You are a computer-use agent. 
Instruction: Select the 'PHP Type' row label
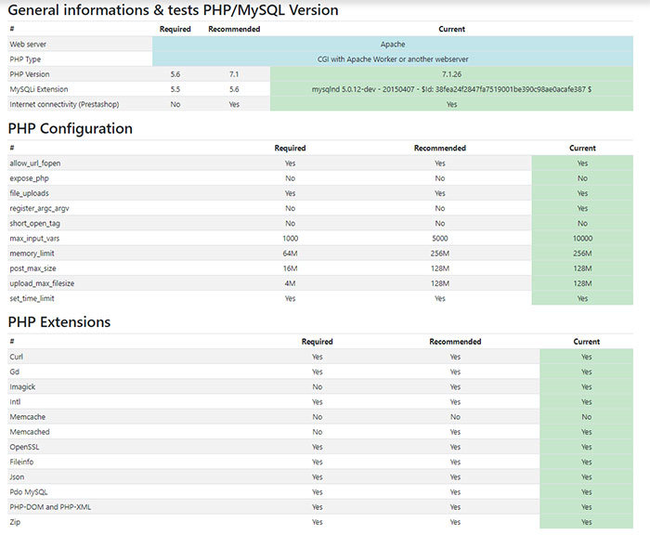click(25, 59)
